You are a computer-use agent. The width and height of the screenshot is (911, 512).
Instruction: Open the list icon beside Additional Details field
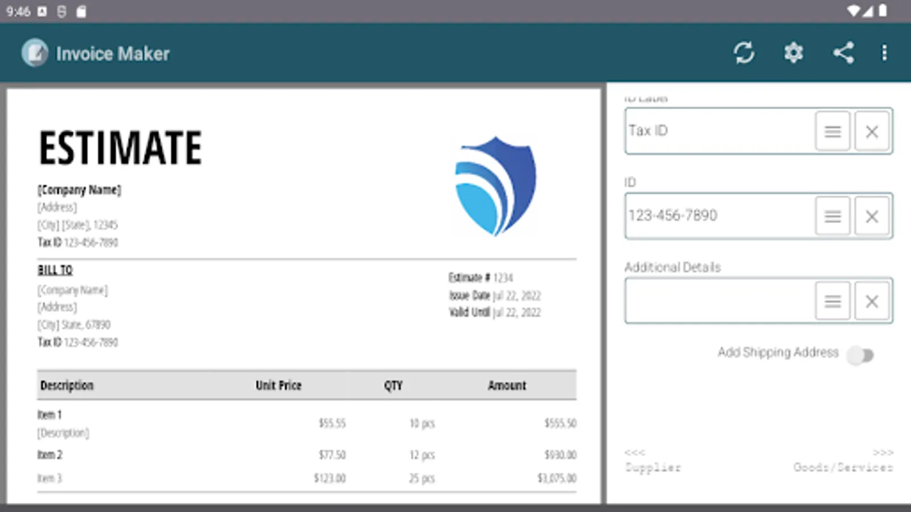pos(832,301)
